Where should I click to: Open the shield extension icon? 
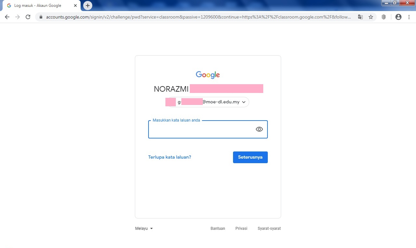pos(383,17)
